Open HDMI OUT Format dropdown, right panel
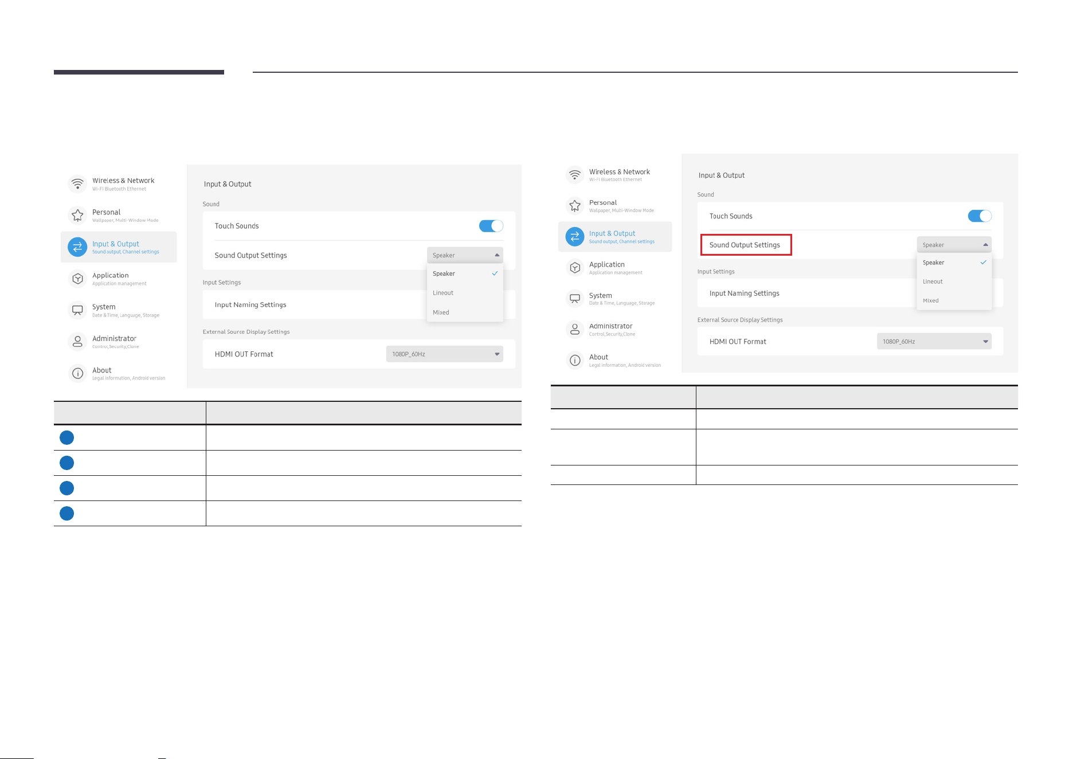This screenshot has width=1073, height=759. pos(934,342)
